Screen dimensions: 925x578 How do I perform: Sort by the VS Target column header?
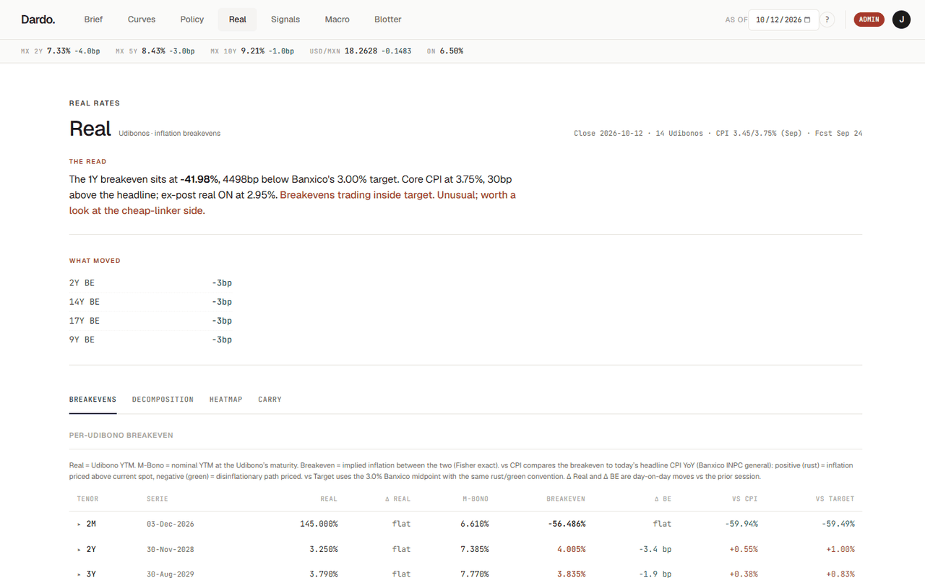tap(835, 499)
